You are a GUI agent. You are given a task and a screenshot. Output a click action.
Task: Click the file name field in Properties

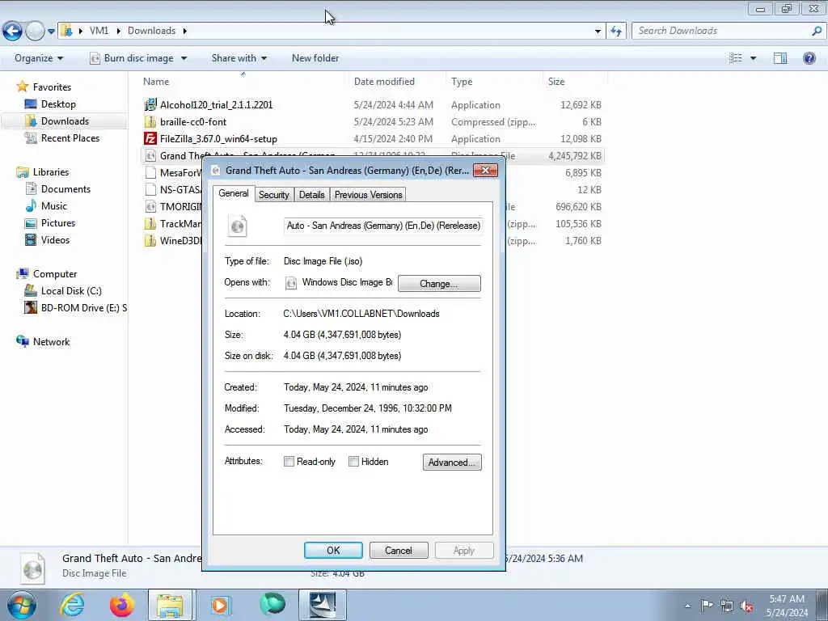pos(382,226)
